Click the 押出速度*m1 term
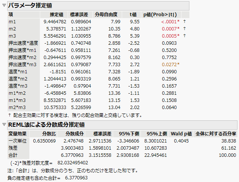 23,50
